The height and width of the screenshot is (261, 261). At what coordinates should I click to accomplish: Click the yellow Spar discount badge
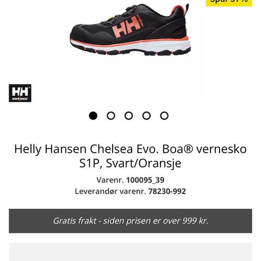[x=229, y=3]
